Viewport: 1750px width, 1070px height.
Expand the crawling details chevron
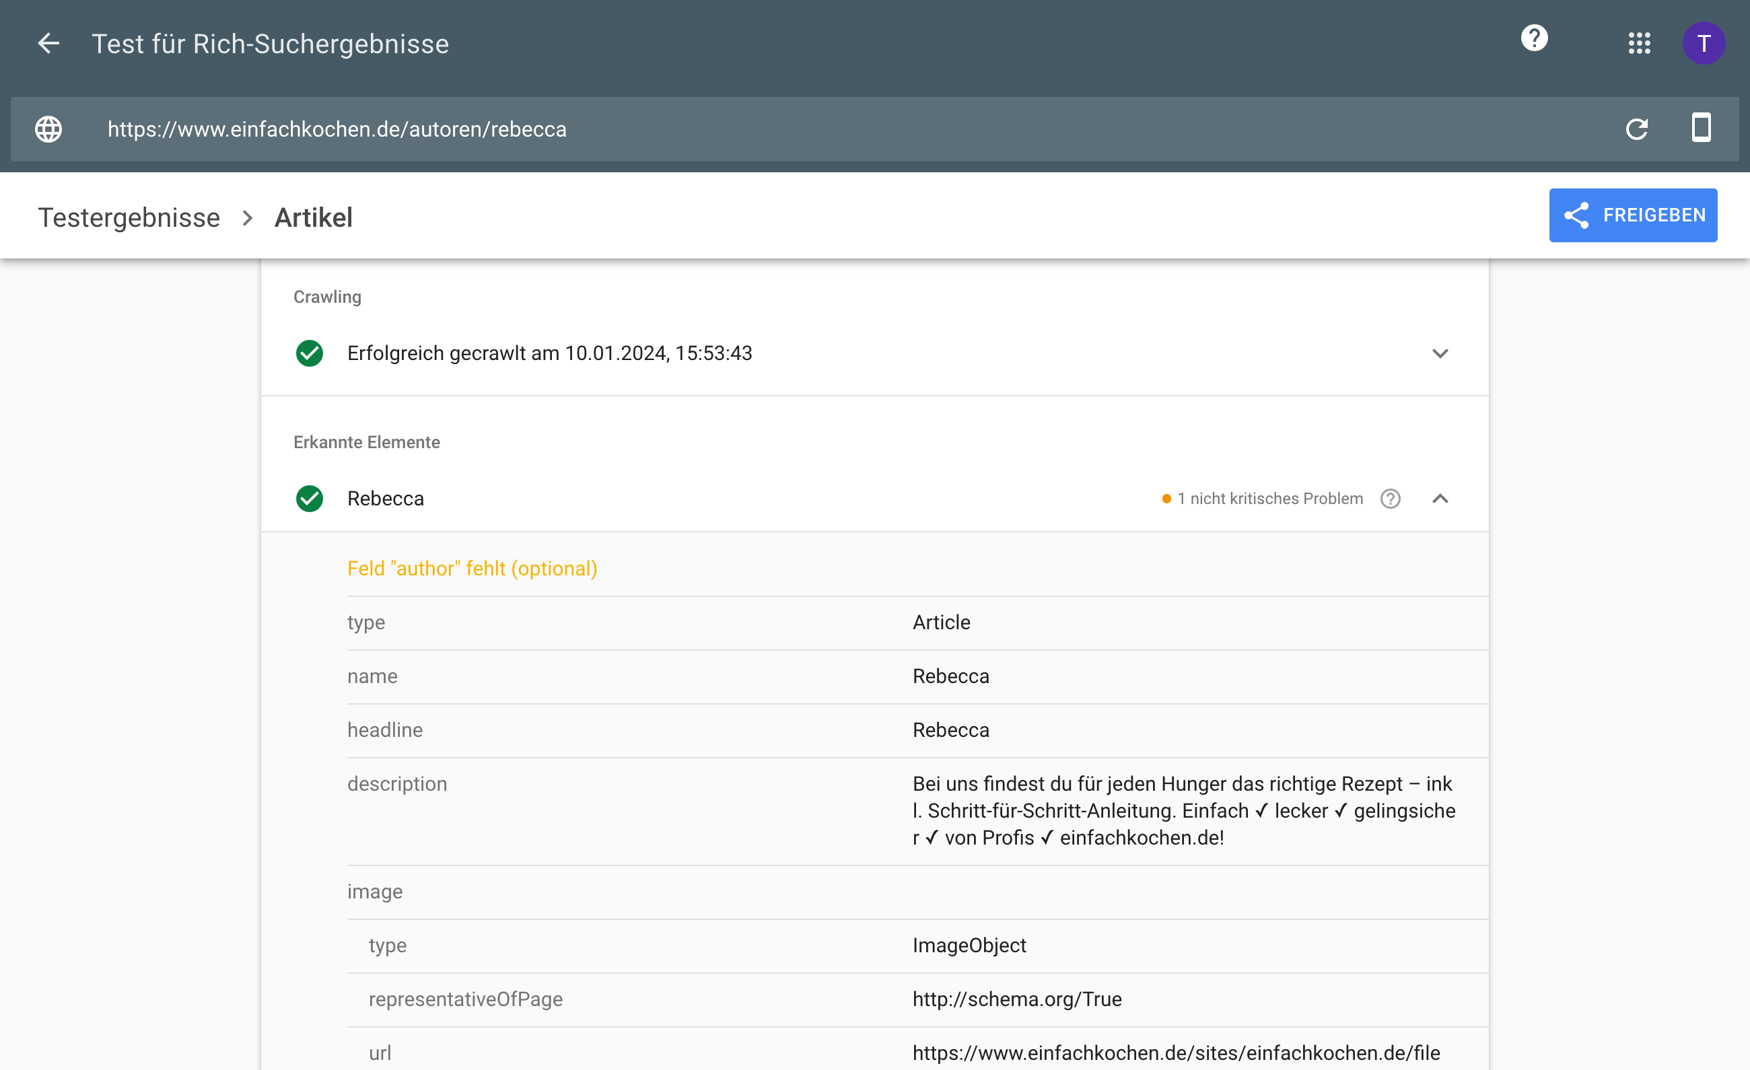(1440, 353)
